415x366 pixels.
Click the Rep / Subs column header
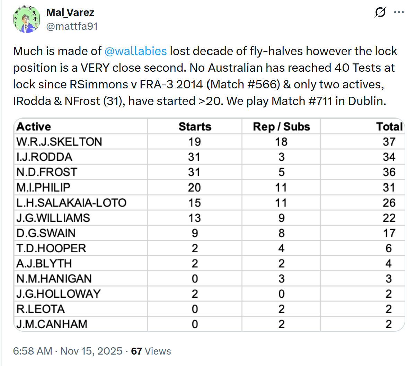click(281, 127)
